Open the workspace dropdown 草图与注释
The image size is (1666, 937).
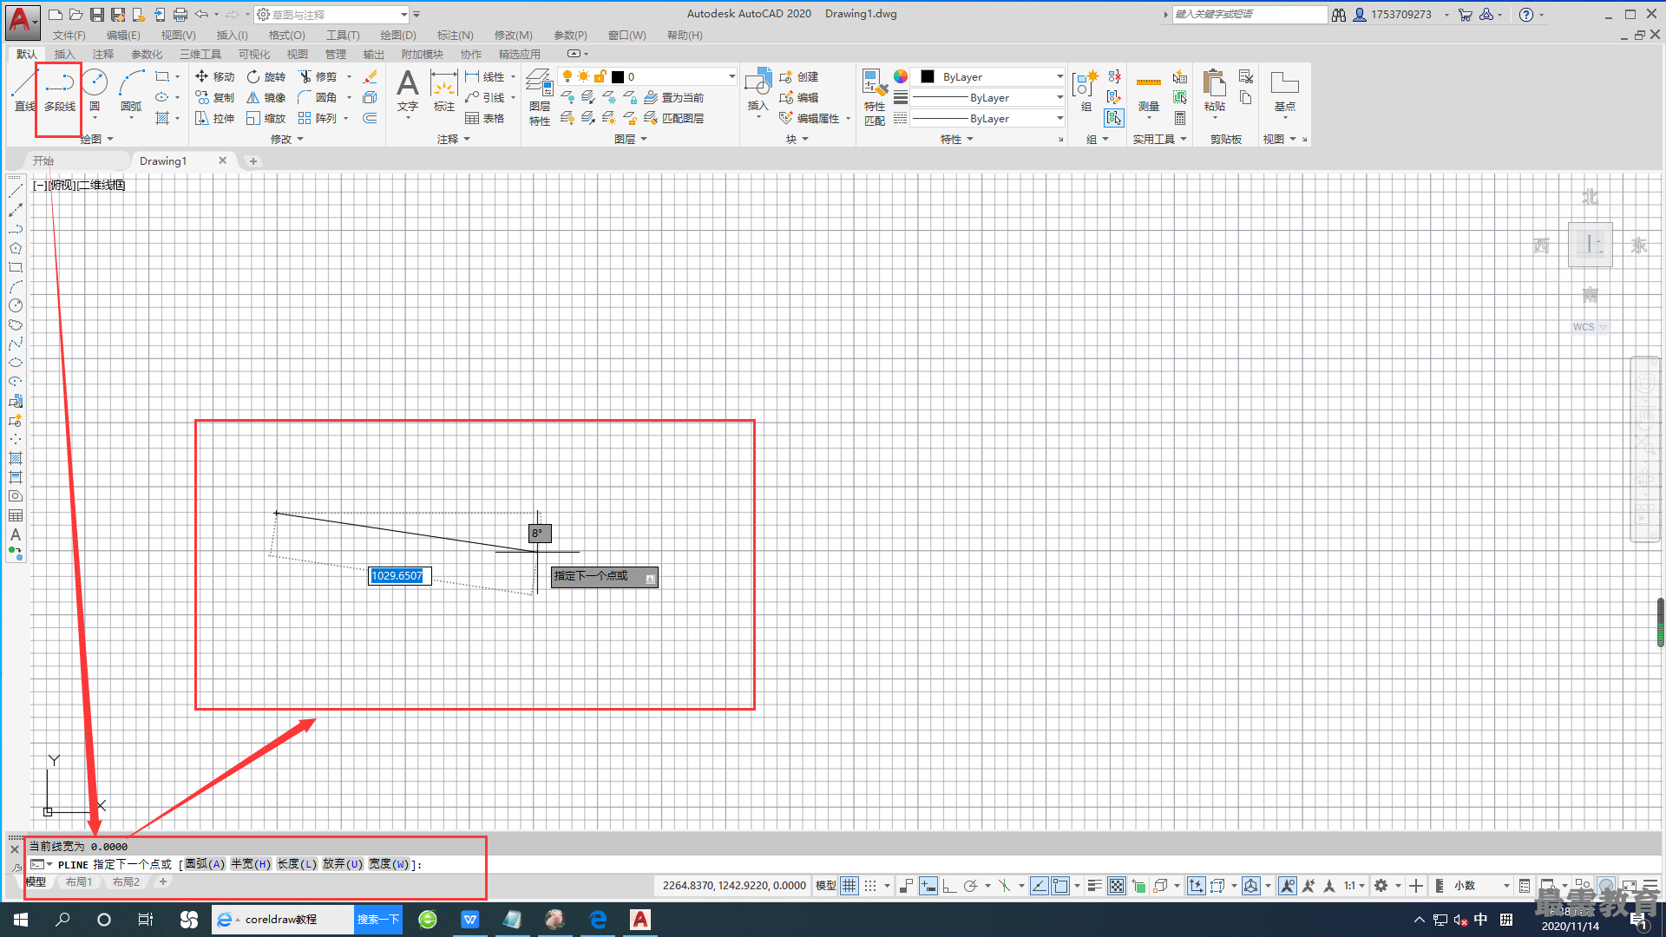[x=333, y=15]
